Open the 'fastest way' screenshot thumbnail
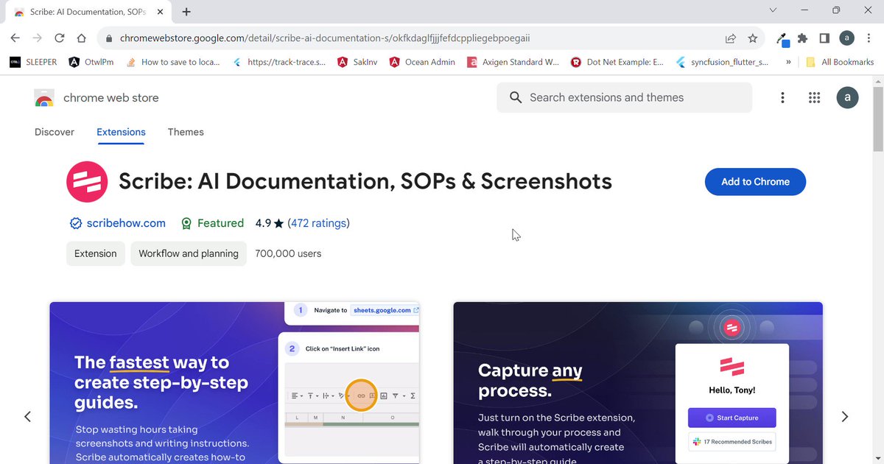Screen dimensions: 884x464 (234, 383)
